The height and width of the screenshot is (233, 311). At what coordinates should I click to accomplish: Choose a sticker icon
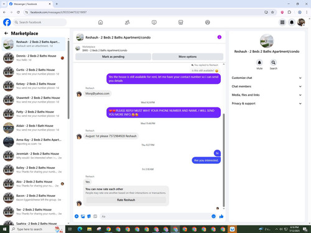click(89, 216)
